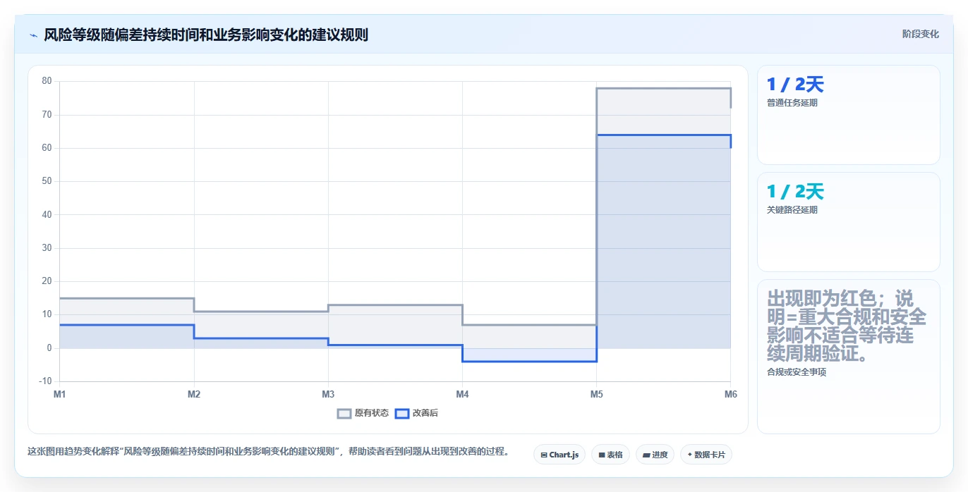Click the gray 原有状态 legend swatch
The width and height of the screenshot is (968, 492).
(x=344, y=414)
